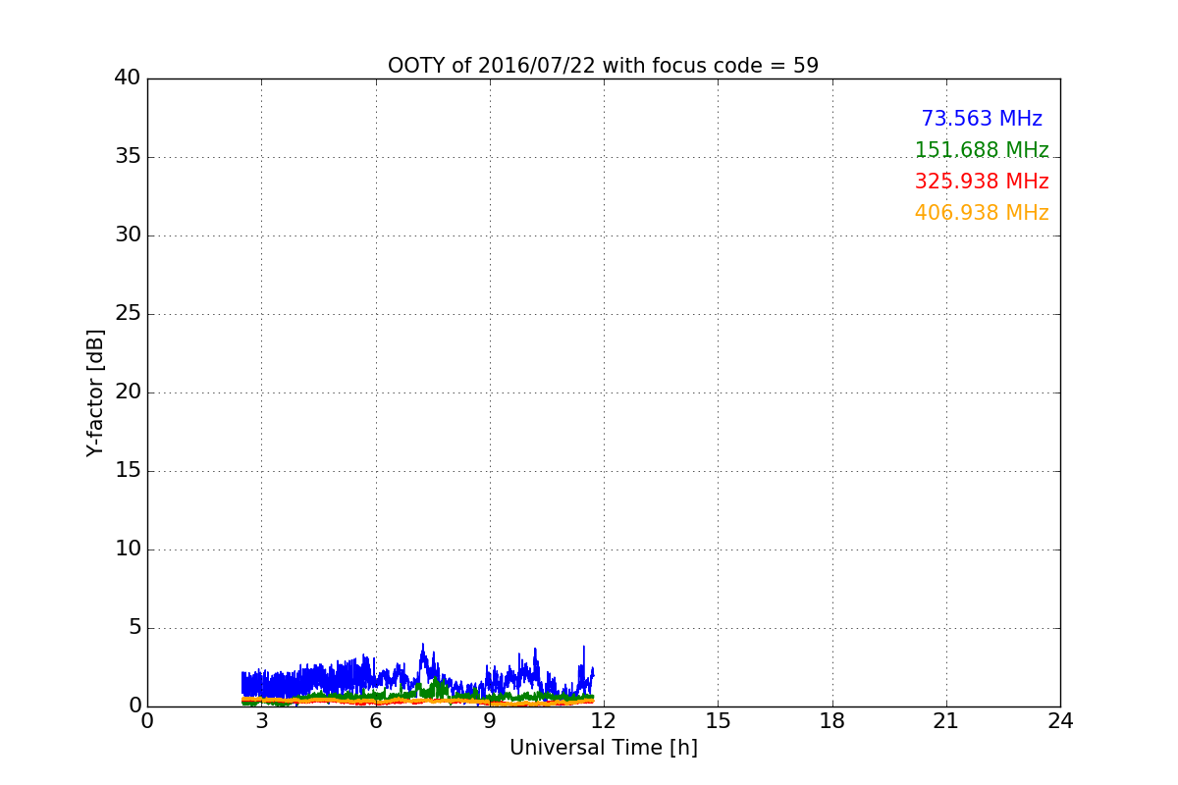Click the x-axis tick label '6'
This screenshot has width=1178, height=785.
tap(375, 721)
